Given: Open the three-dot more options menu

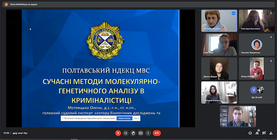Looking at the screenshot, I should coord(148,133).
